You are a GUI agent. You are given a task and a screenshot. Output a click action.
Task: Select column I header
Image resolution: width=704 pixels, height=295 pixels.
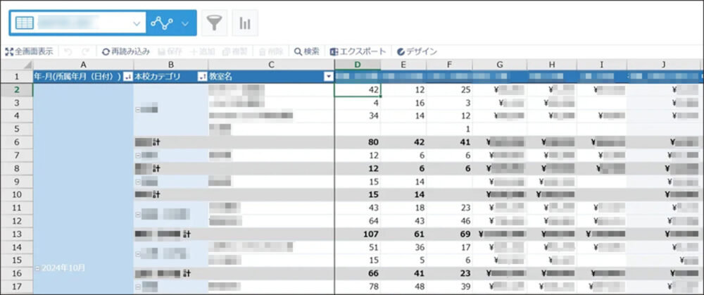[x=602, y=65]
